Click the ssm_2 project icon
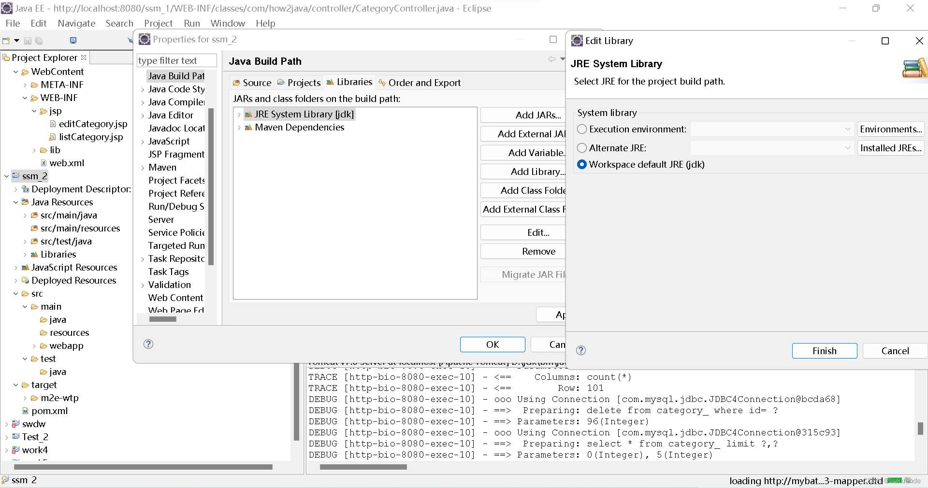 (x=16, y=176)
